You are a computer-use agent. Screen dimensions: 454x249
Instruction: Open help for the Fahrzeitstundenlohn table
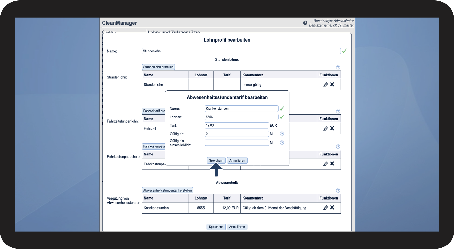338,111
